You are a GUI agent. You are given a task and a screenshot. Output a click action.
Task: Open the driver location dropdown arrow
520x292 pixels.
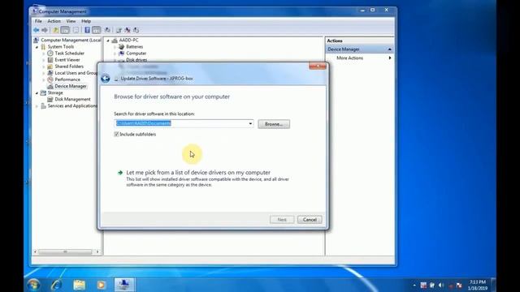tap(250, 123)
